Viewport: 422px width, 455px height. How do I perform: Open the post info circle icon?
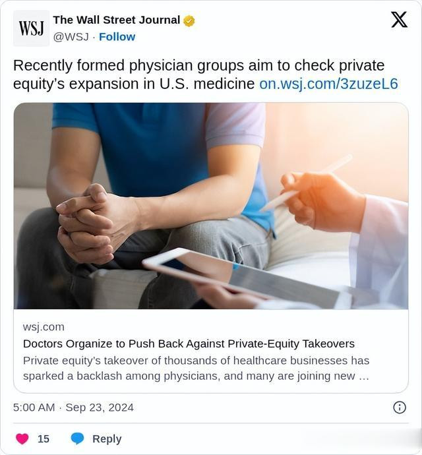(400, 408)
